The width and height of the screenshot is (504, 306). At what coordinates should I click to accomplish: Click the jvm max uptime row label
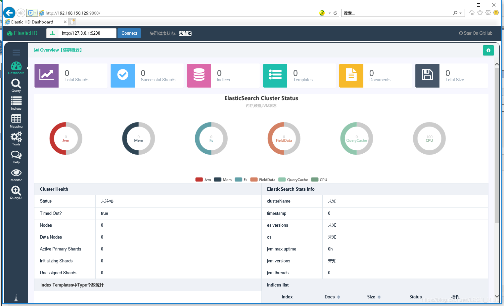pos(281,249)
